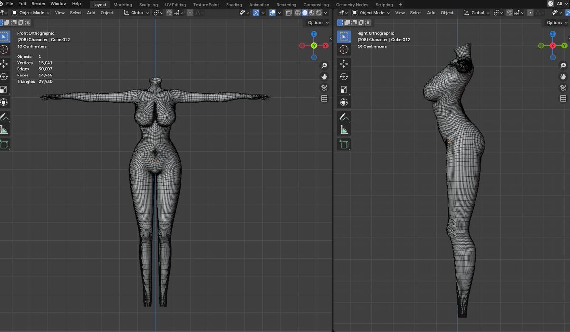This screenshot has height=332, width=570.
Task: Expand Options dropdown in right viewport
Action: tap(556, 23)
